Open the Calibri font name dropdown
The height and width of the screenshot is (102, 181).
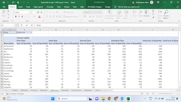[29, 12]
